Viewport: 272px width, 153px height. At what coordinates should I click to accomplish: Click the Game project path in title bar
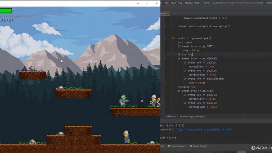pos(234,3)
